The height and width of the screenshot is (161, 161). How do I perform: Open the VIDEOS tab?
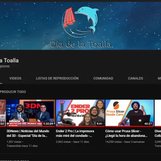click(x=15, y=78)
